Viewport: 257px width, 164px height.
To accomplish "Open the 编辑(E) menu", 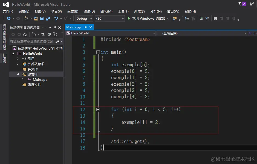I will 24,11.
